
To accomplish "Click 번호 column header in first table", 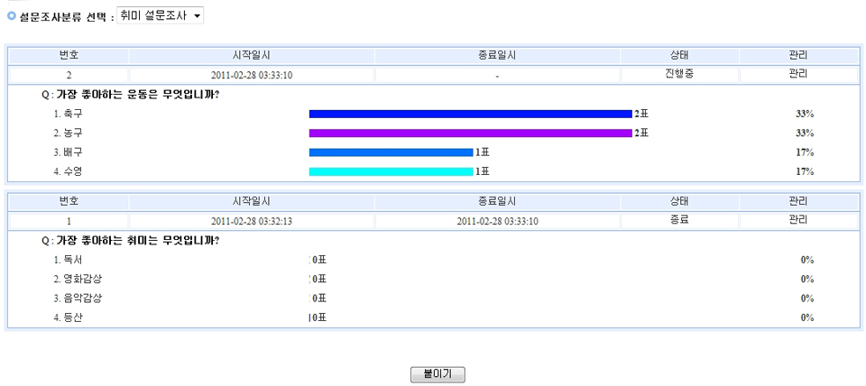I will pyautogui.click(x=69, y=55).
